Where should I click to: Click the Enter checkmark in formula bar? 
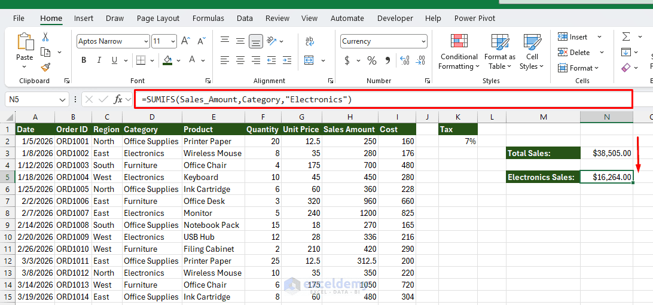[103, 100]
